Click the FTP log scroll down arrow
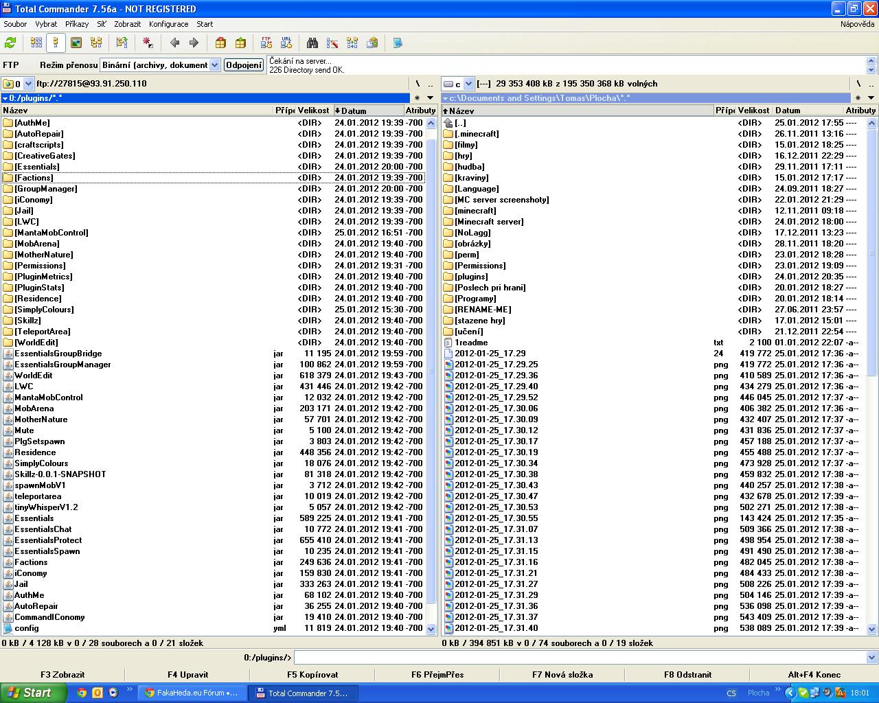 click(x=871, y=69)
